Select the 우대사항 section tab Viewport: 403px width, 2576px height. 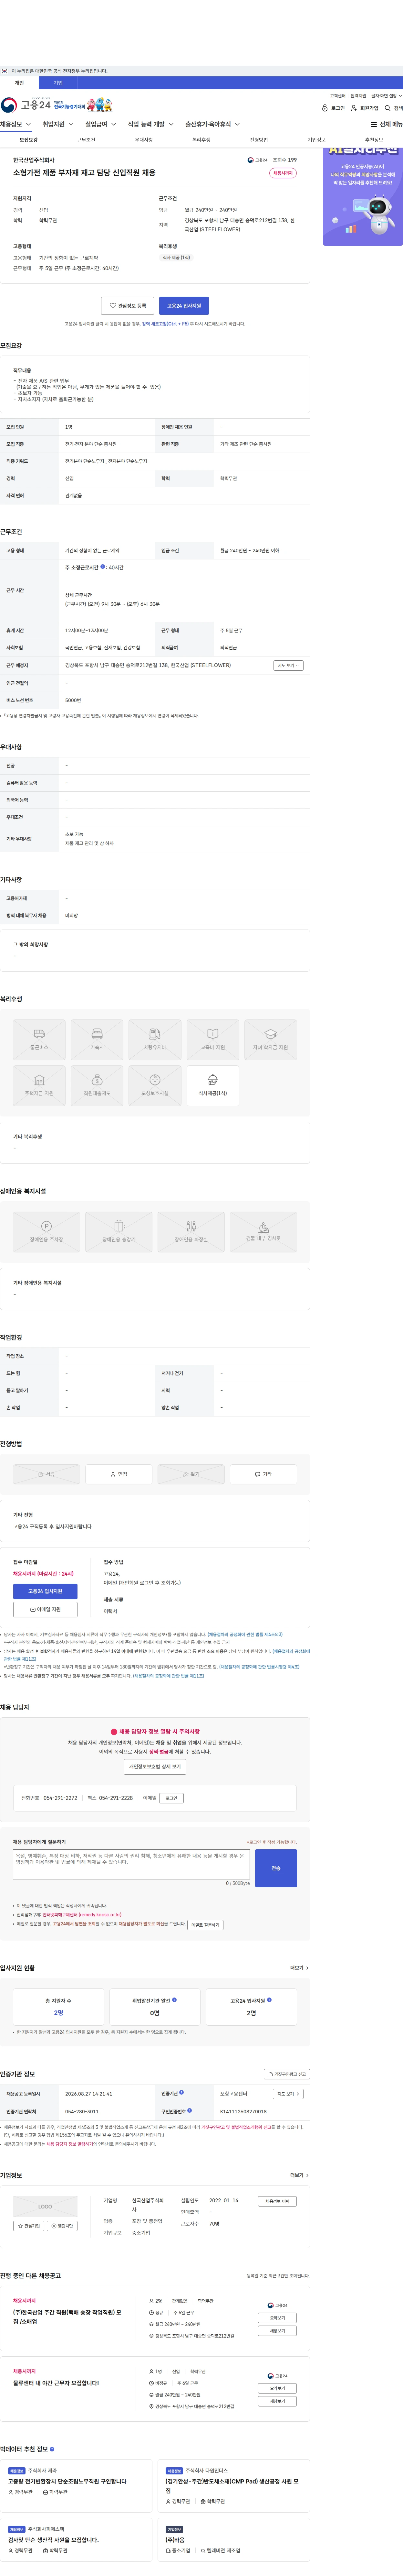[x=144, y=140]
